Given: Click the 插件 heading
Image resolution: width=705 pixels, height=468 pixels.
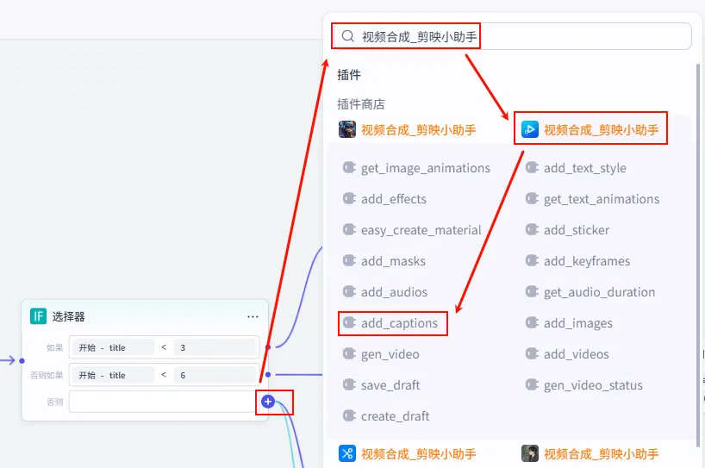Looking at the screenshot, I should pos(349,75).
